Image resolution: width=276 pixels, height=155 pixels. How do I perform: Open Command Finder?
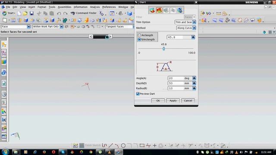(83, 13)
